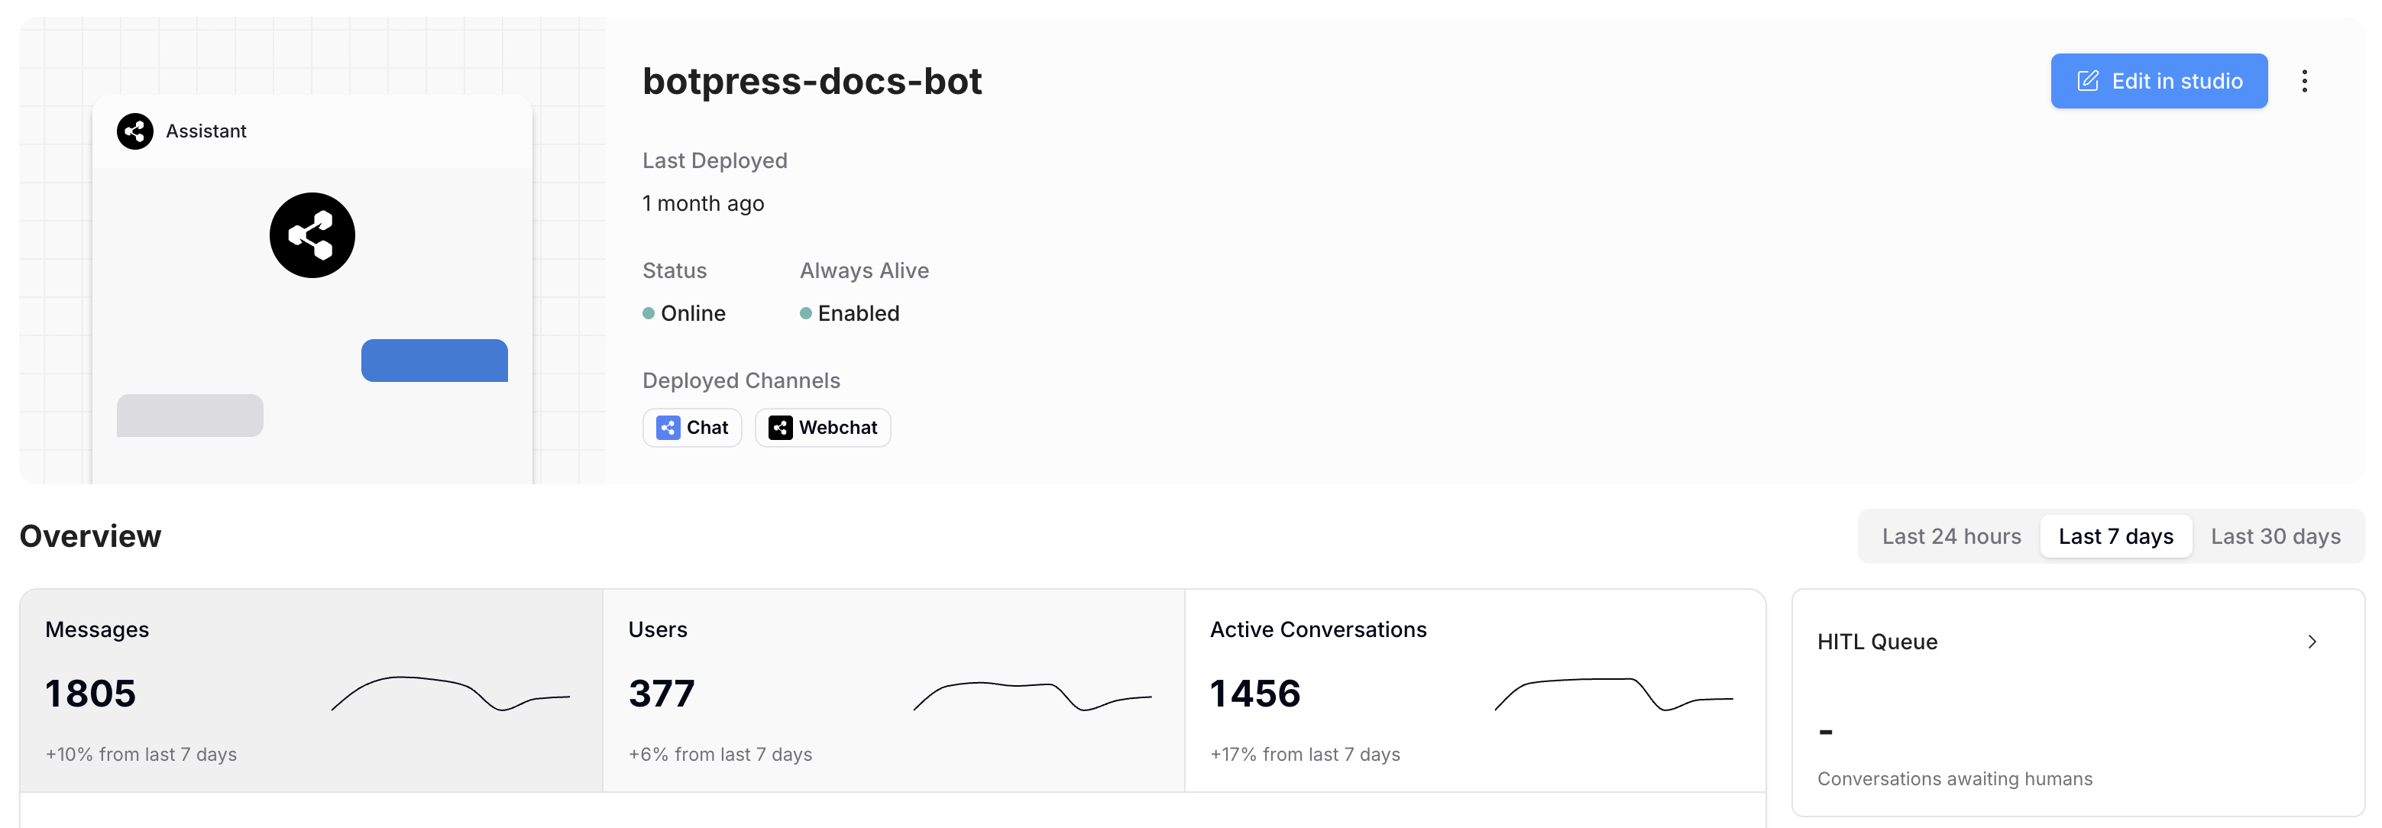The image size is (2382, 828).
Task: Click the pencil icon in Edit in studio
Action: pos(2088,81)
